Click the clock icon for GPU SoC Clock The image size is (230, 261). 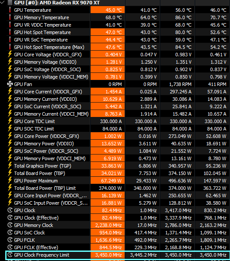tap(10, 232)
